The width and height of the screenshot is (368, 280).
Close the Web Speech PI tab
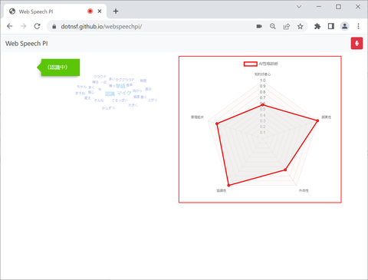coord(100,11)
